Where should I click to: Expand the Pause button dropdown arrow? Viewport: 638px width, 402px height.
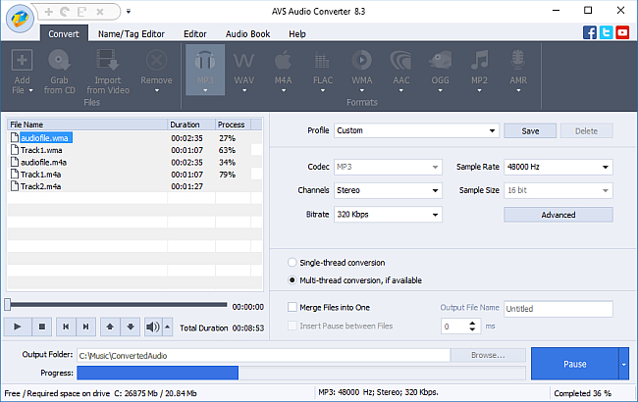(x=623, y=364)
